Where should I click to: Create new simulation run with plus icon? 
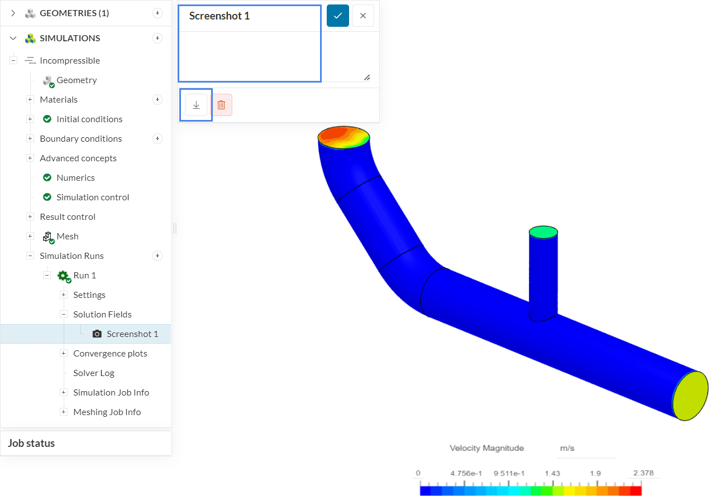(x=158, y=256)
